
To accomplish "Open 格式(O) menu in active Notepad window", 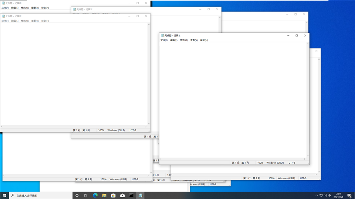I will [x=184, y=40].
